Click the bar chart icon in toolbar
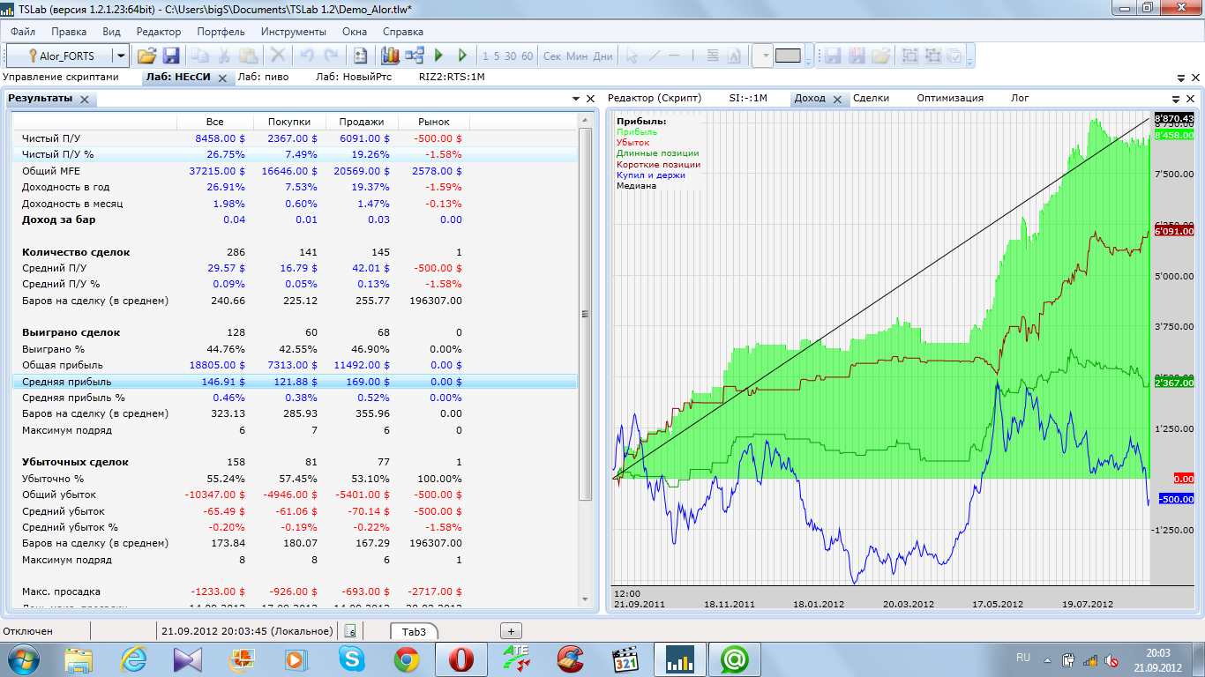The height and width of the screenshot is (677, 1205). pos(390,56)
